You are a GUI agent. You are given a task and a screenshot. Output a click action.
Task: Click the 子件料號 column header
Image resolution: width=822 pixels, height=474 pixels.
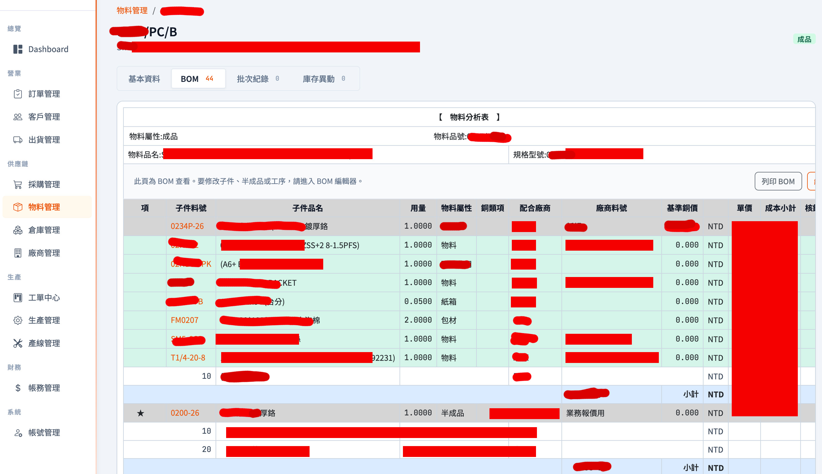pyautogui.click(x=191, y=208)
